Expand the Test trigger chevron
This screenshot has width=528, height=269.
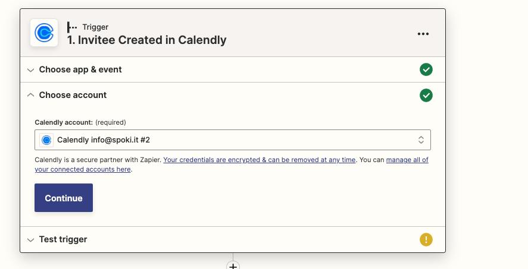click(31, 240)
